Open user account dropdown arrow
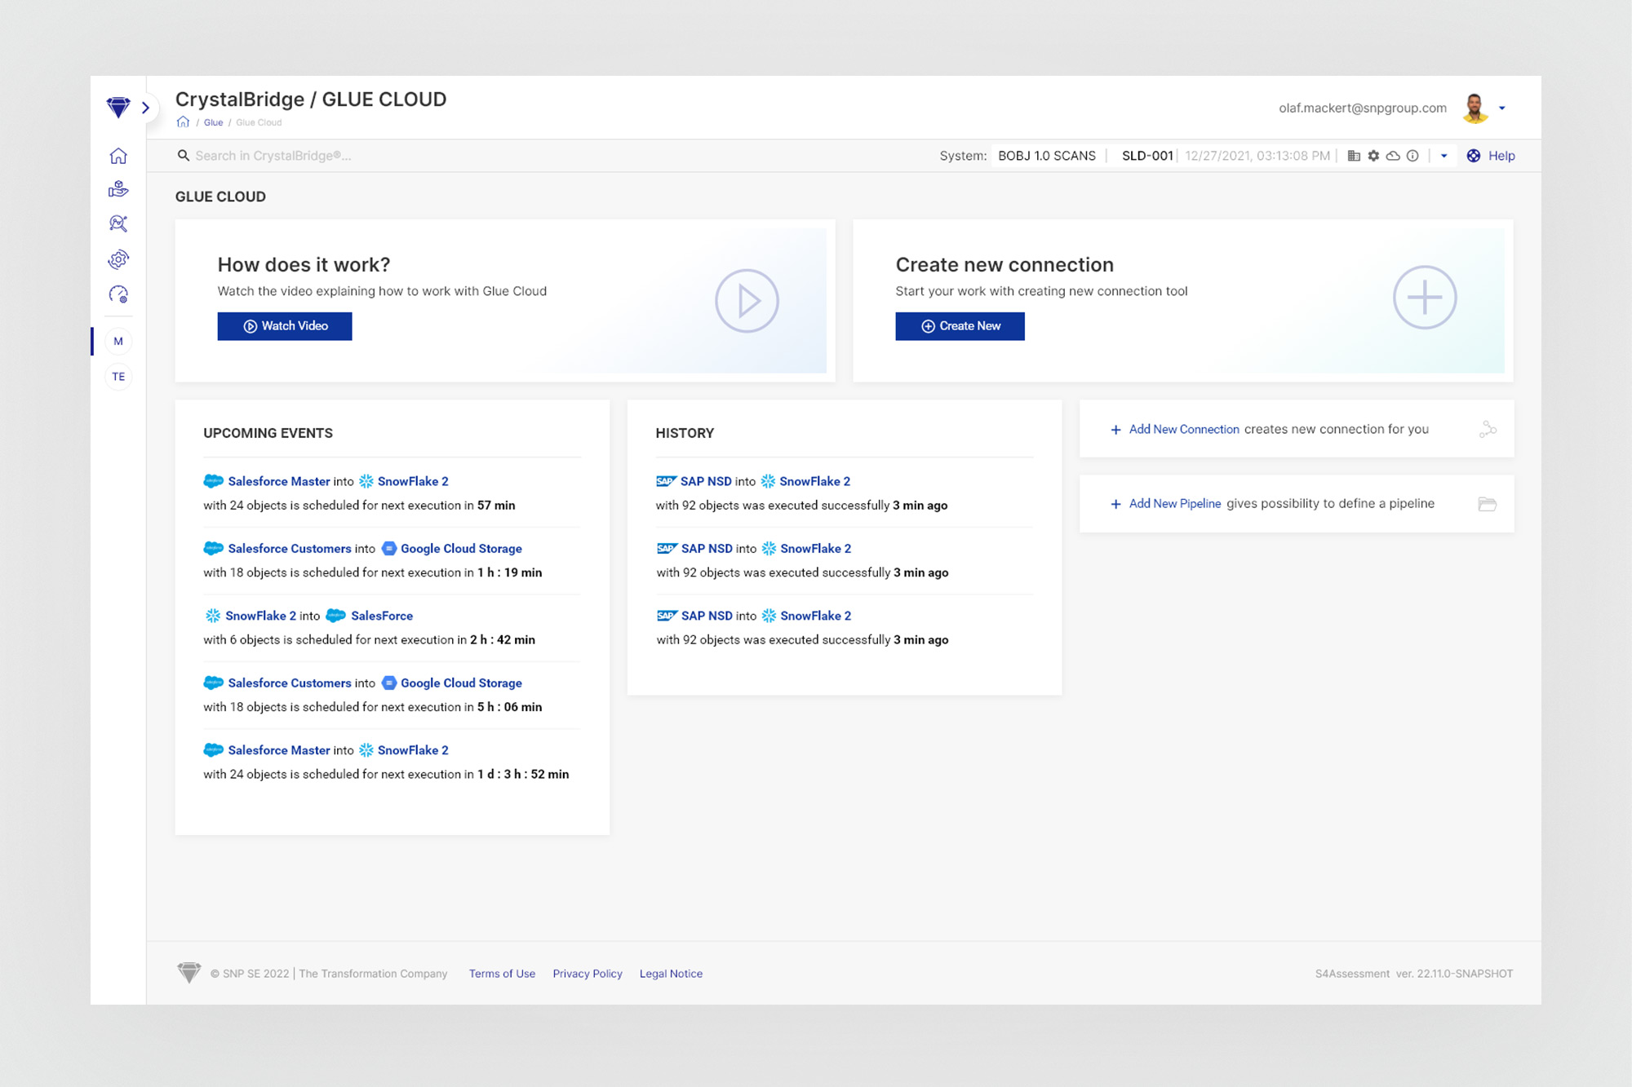This screenshot has width=1632, height=1087. tap(1501, 108)
